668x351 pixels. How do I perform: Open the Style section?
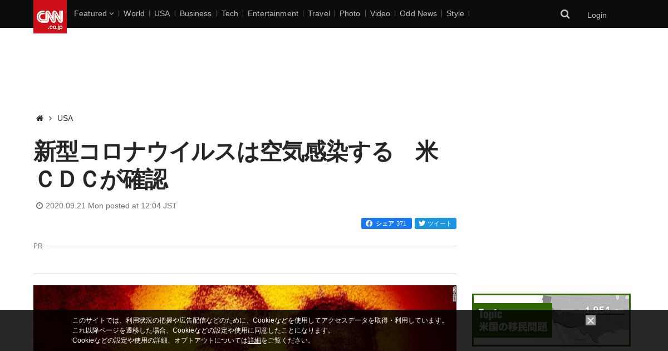455,13
